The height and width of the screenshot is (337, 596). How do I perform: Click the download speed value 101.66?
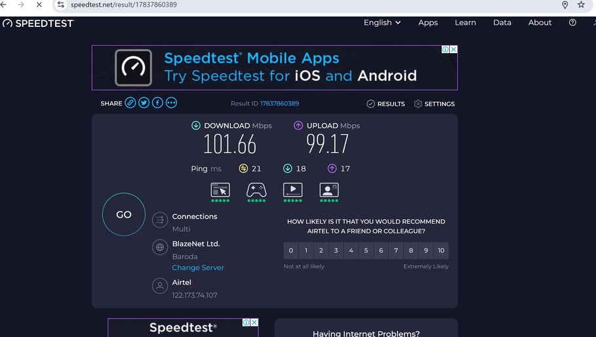pos(229,145)
